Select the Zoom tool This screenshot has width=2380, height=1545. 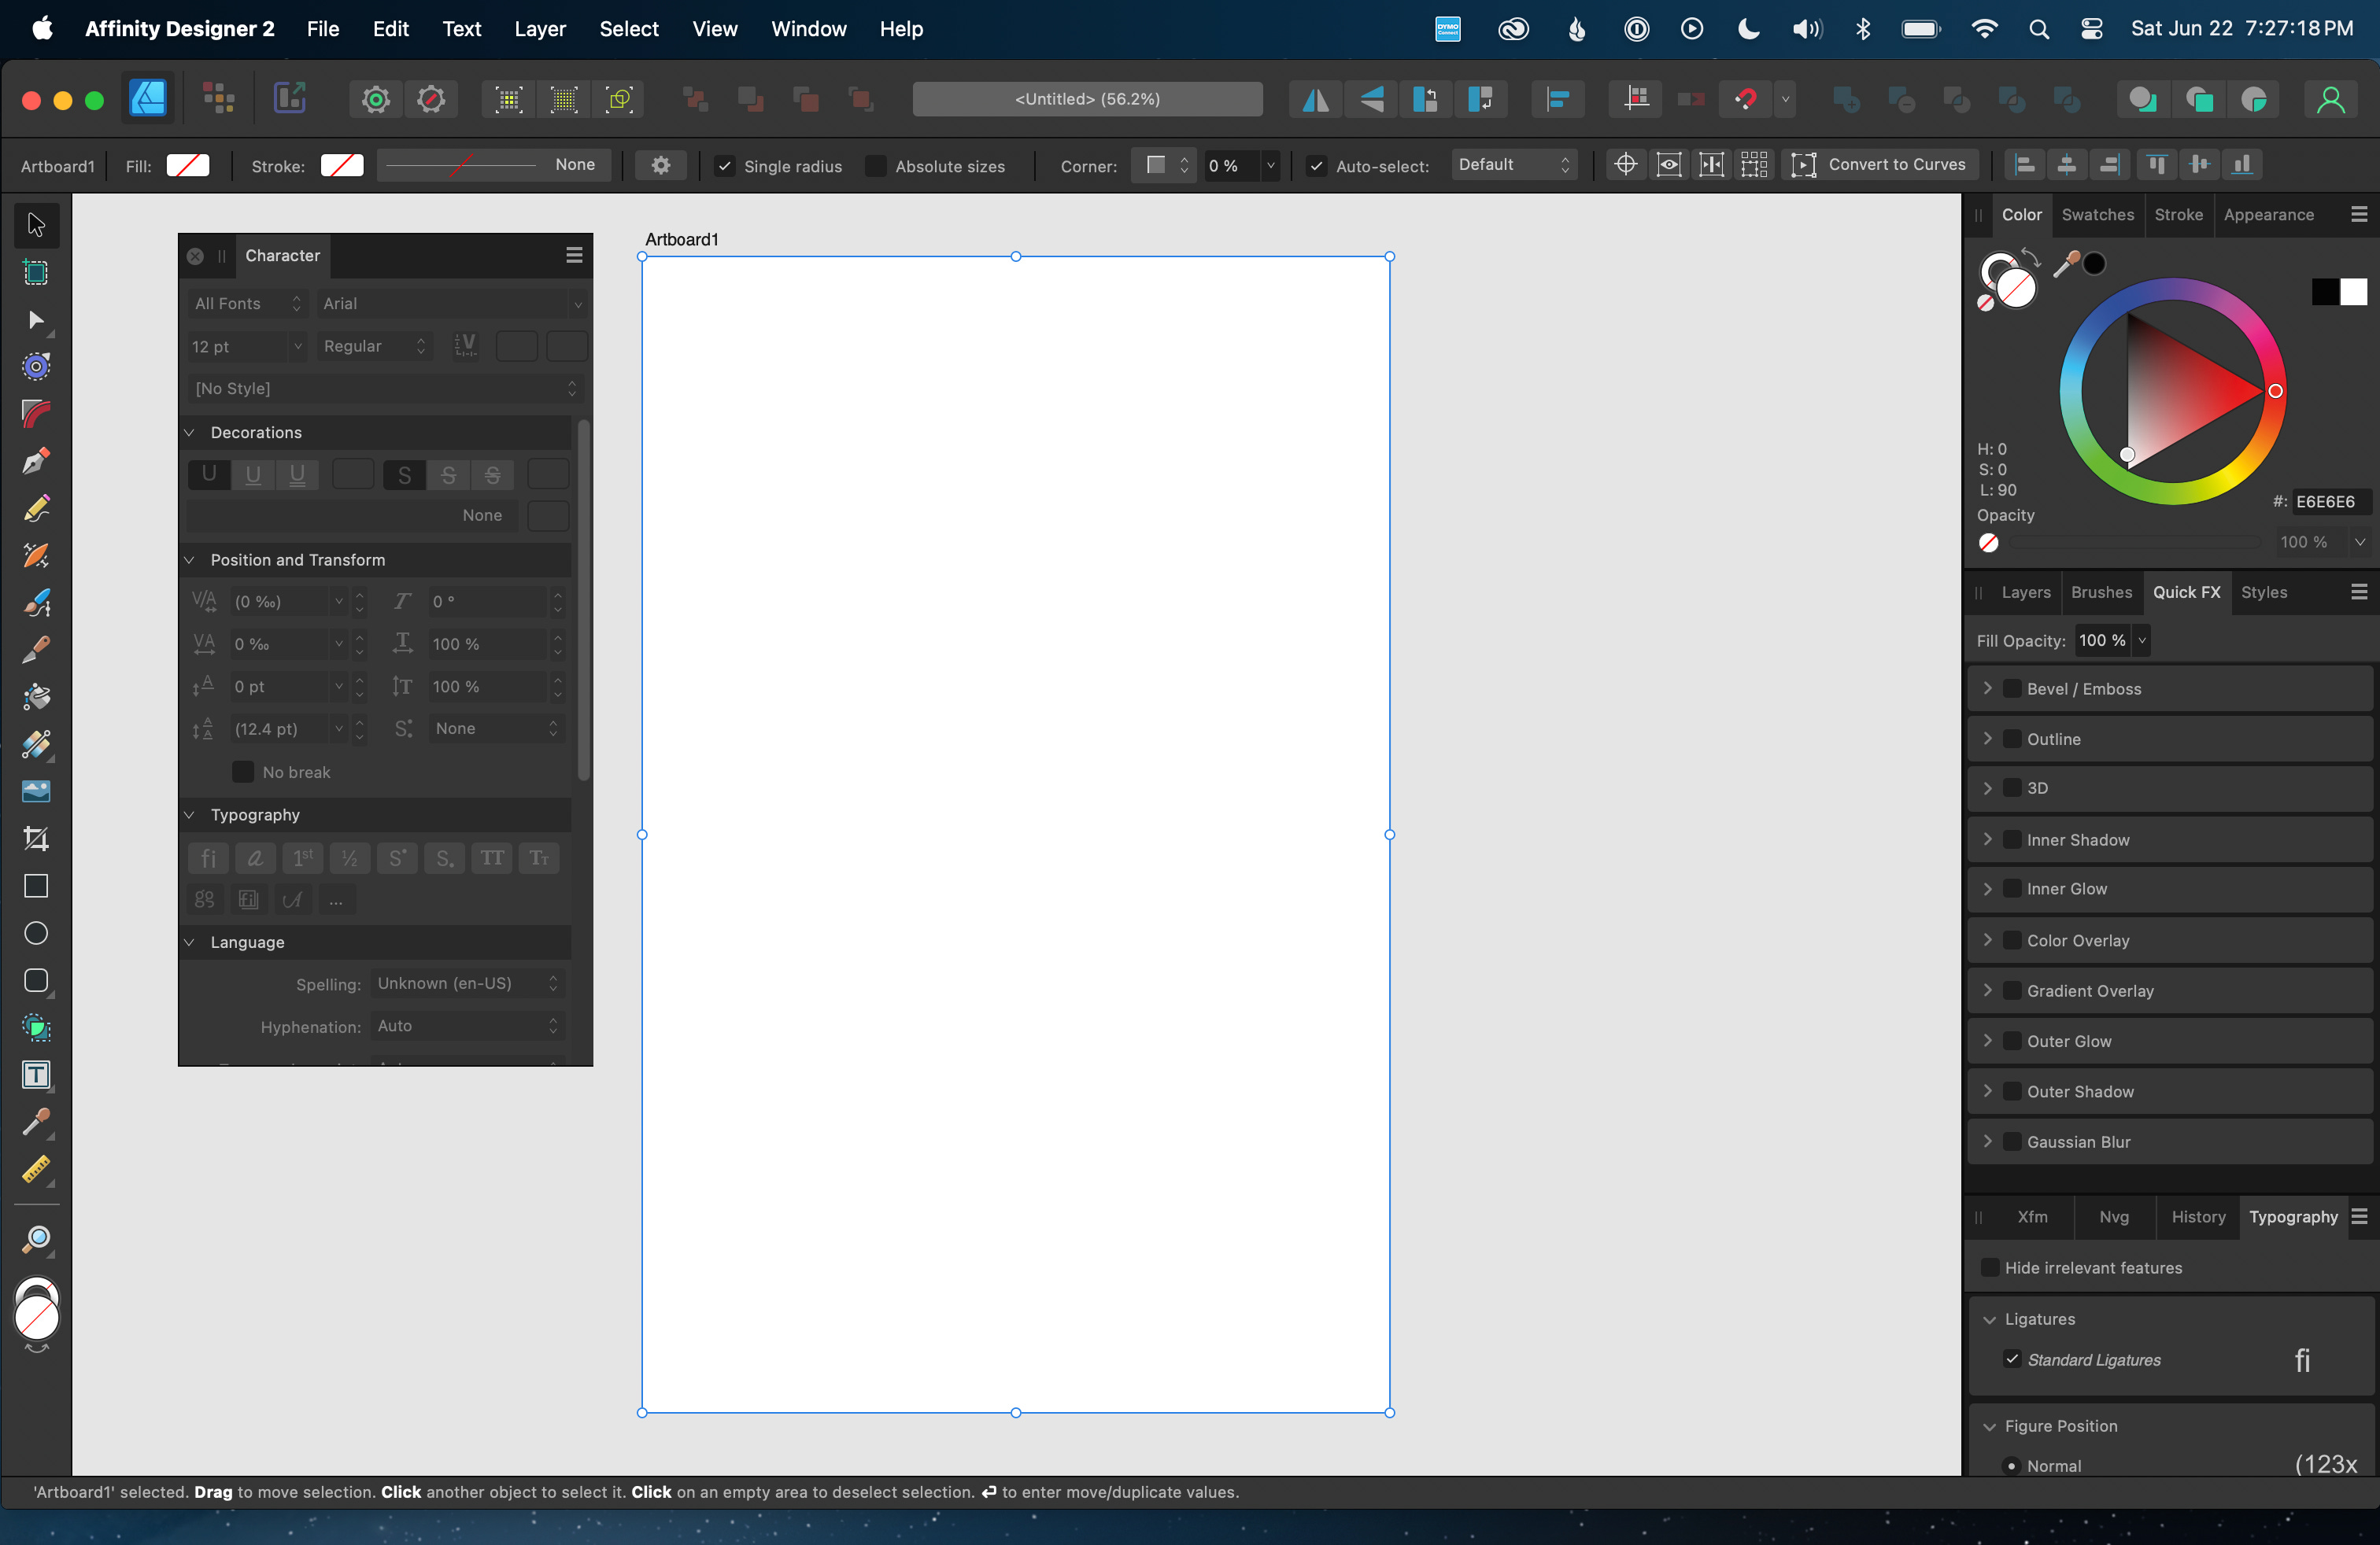(36, 1241)
